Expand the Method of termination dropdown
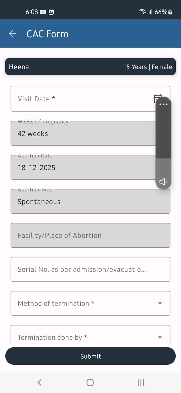Viewport: 181px width, 393px height. pyautogui.click(x=90, y=303)
